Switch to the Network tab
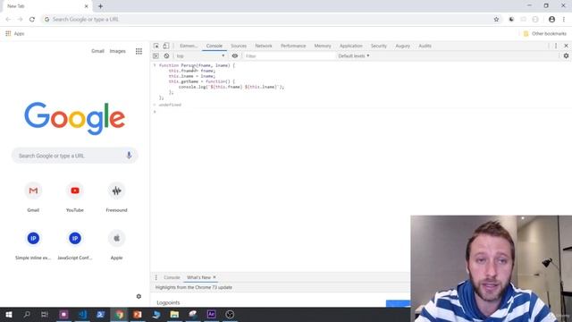This screenshot has height=322, width=572. click(264, 46)
